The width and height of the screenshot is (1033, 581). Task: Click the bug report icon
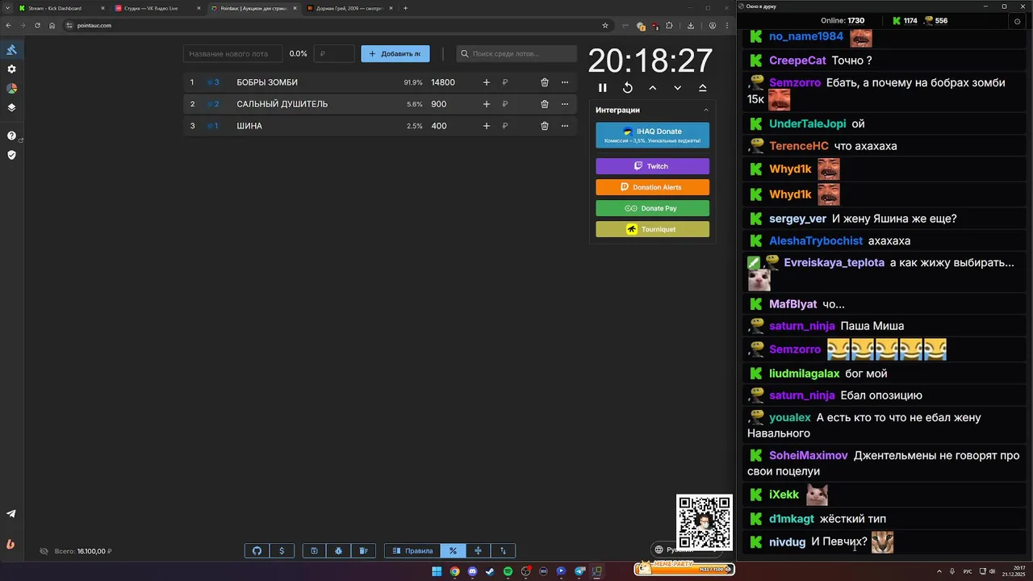point(338,551)
